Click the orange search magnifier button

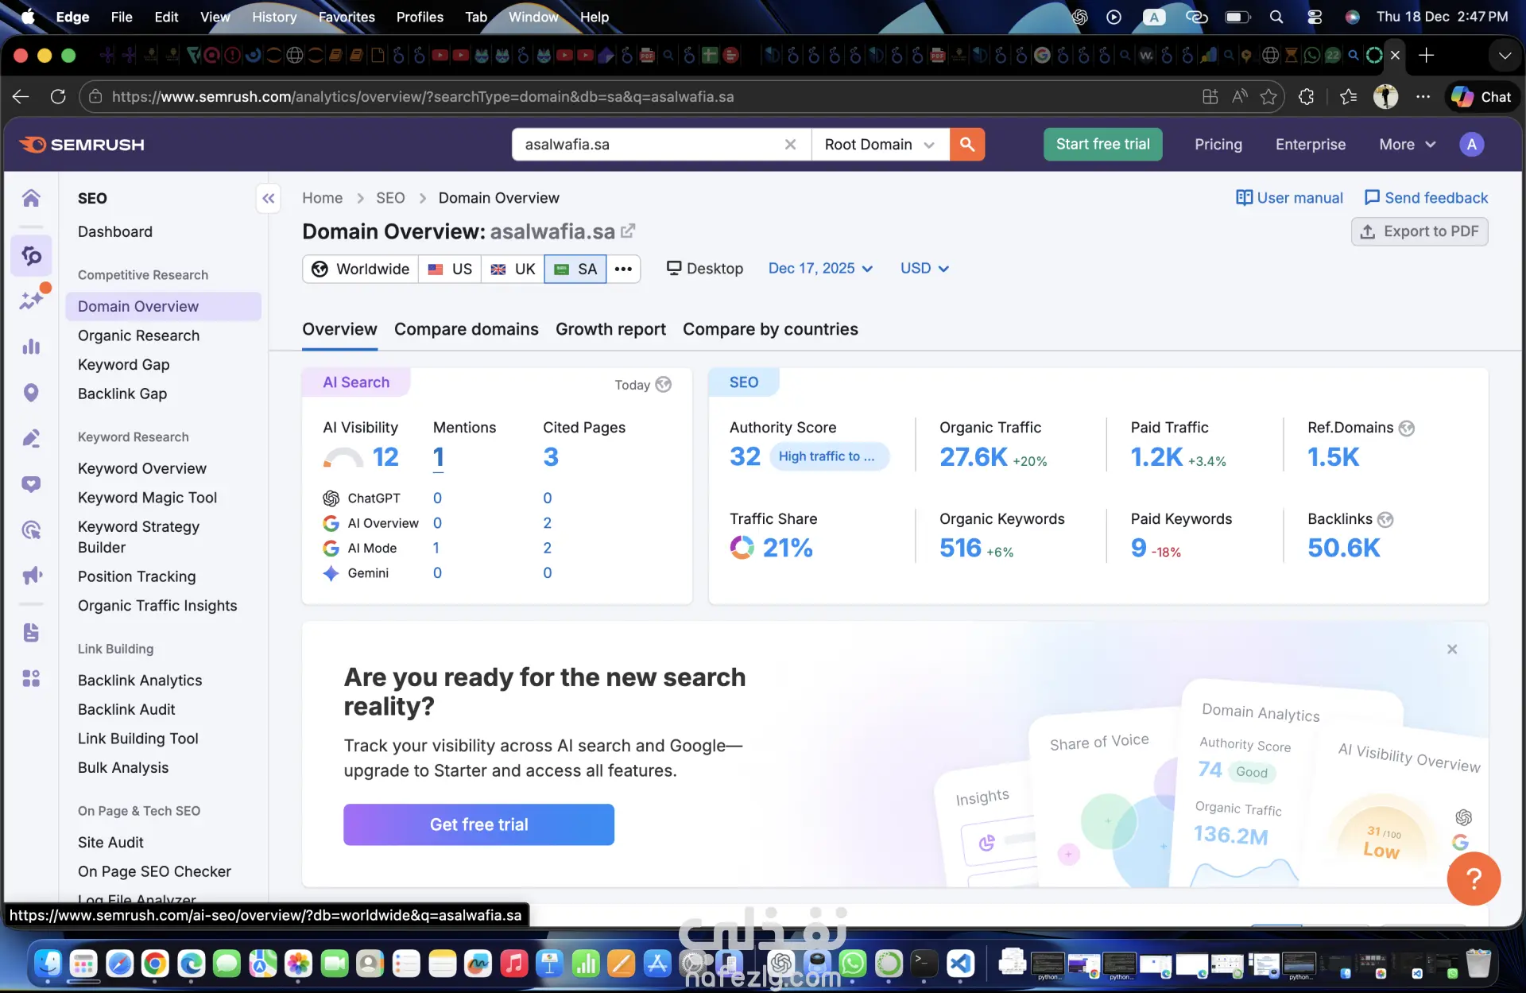click(x=966, y=144)
